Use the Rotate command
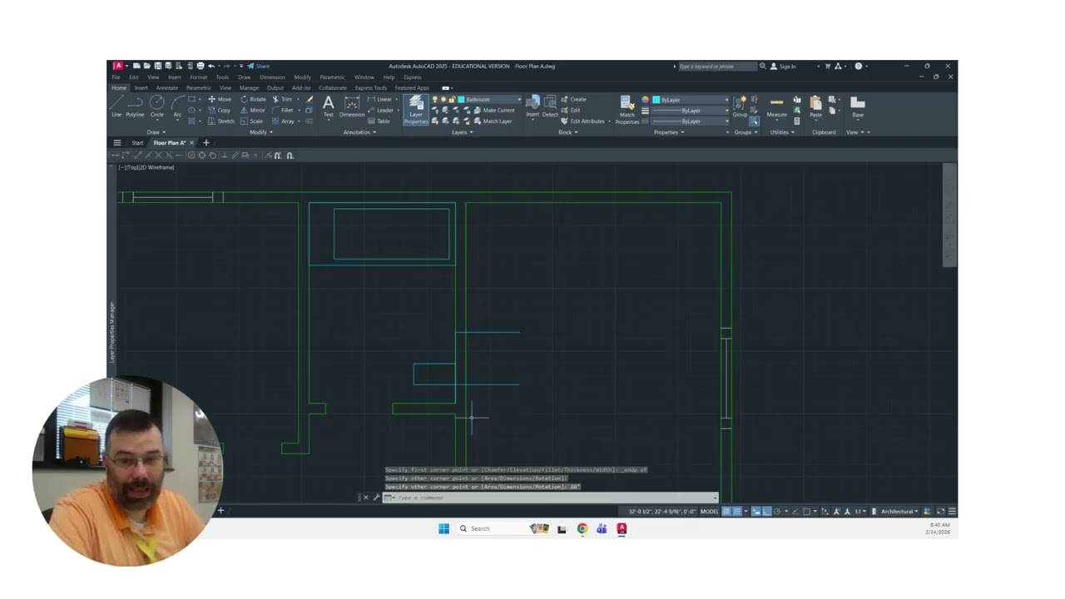The height and width of the screenshot is (599, 1065). (x=253, y=99)
